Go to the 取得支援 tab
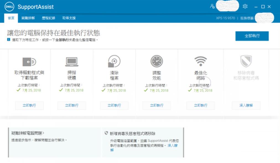The width and height of the screenshot is (280, 163). coord(69,18)
